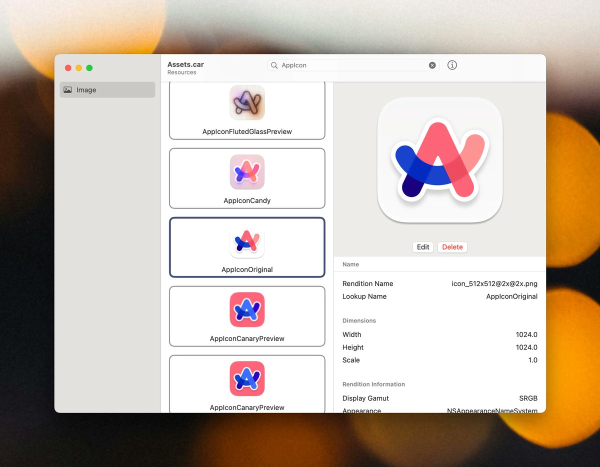Click the Rendition Information section header
This screenshot has height=467, width=600.
(x=373, y=384)
